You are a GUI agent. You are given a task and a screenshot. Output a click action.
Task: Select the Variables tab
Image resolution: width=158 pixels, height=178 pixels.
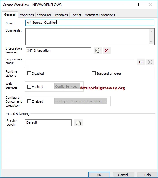click(x=61, y=15)
